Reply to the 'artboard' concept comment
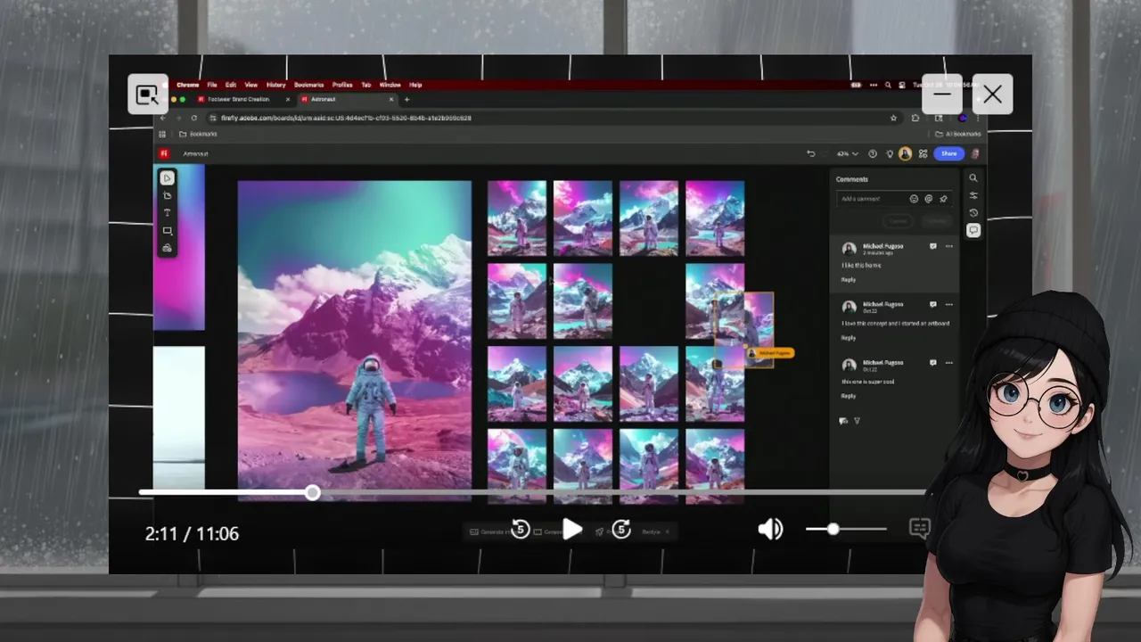 [x=848, y=338]
